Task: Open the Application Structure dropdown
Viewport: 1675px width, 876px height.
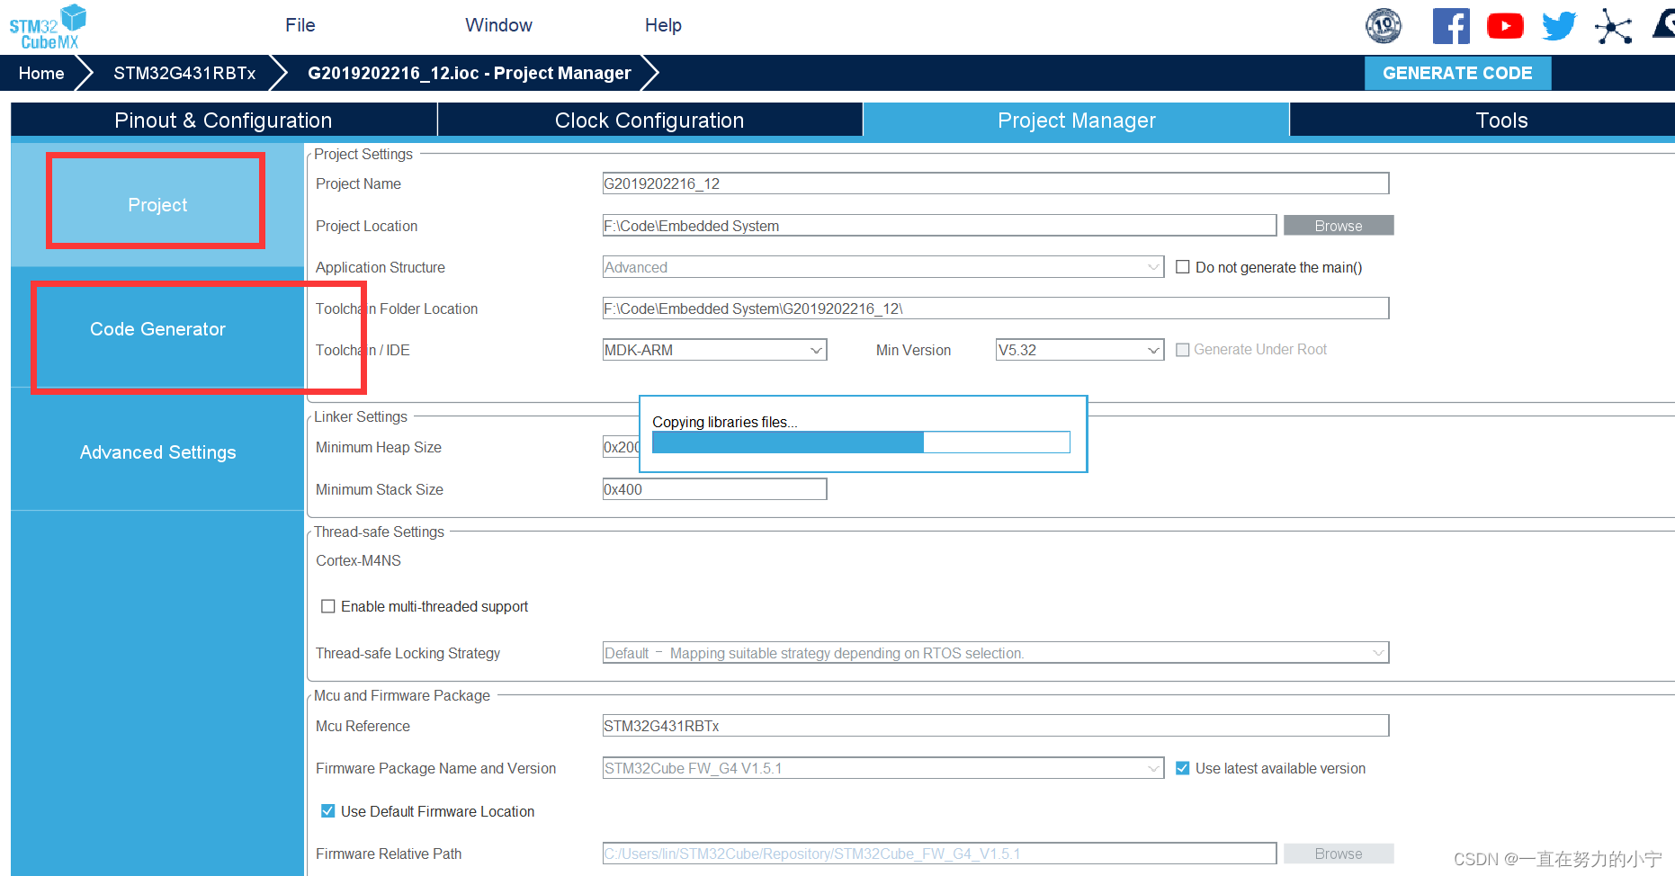Action: (x=883, y=267)
